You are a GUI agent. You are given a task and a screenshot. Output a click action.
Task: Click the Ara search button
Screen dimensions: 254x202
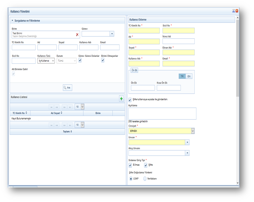(67, 88)
